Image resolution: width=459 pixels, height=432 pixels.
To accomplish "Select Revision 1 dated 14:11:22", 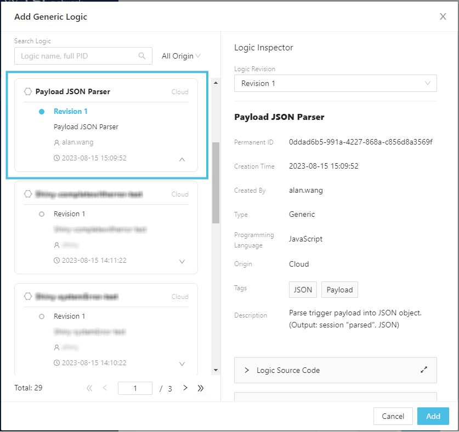I will (x=69, y=214).
